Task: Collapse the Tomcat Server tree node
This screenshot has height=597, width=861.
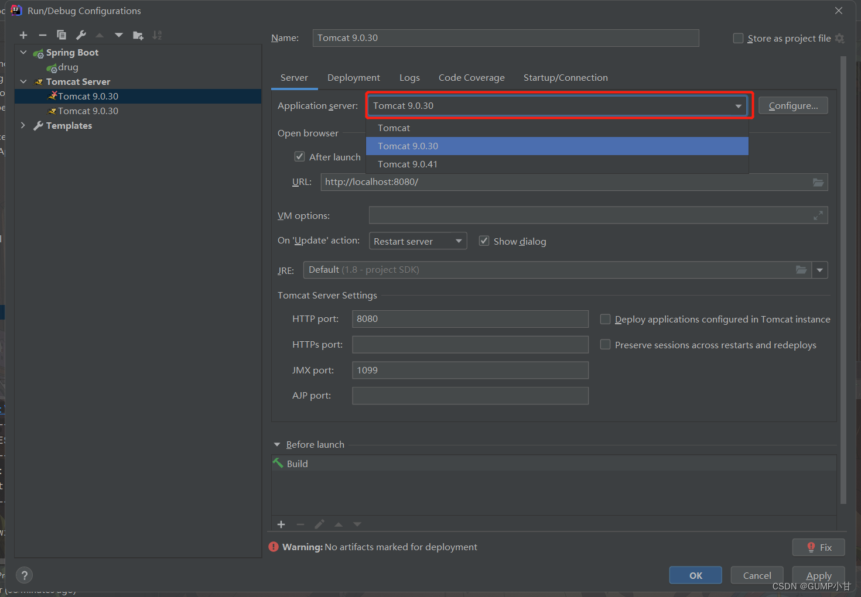Action: [23, 81]
